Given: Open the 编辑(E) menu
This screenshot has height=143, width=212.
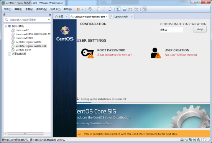Looking at the screenshot, I should pos(18,9).
